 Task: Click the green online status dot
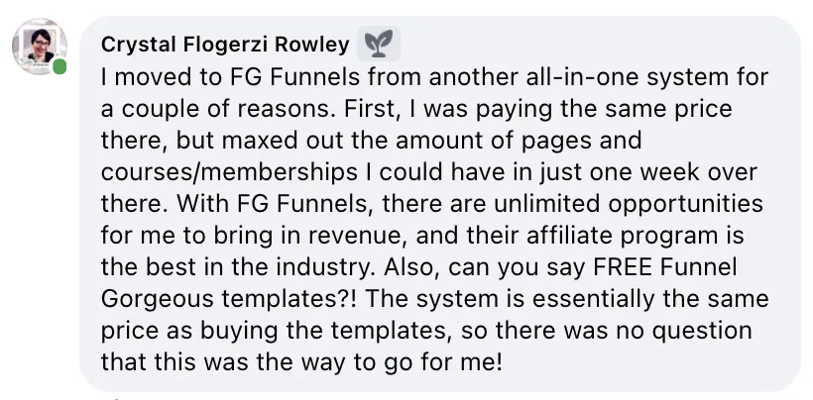59,66
